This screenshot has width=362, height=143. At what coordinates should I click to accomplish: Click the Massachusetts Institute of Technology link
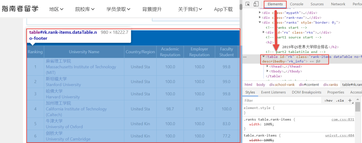(x=81, y=69)
